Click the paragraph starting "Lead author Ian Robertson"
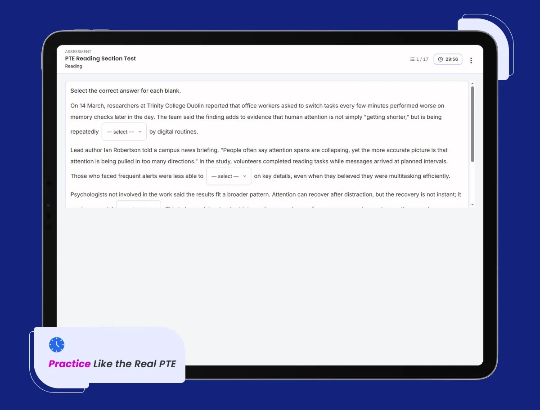 (x=260, y=163)
